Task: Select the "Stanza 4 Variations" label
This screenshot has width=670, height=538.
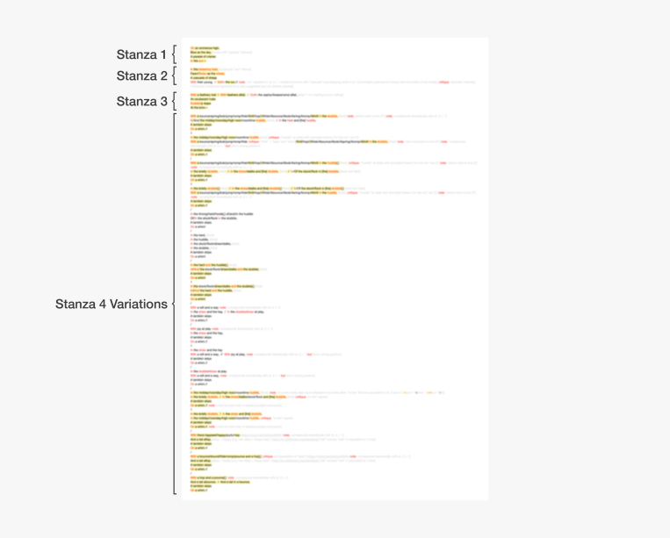Action: tap(112, 305)
